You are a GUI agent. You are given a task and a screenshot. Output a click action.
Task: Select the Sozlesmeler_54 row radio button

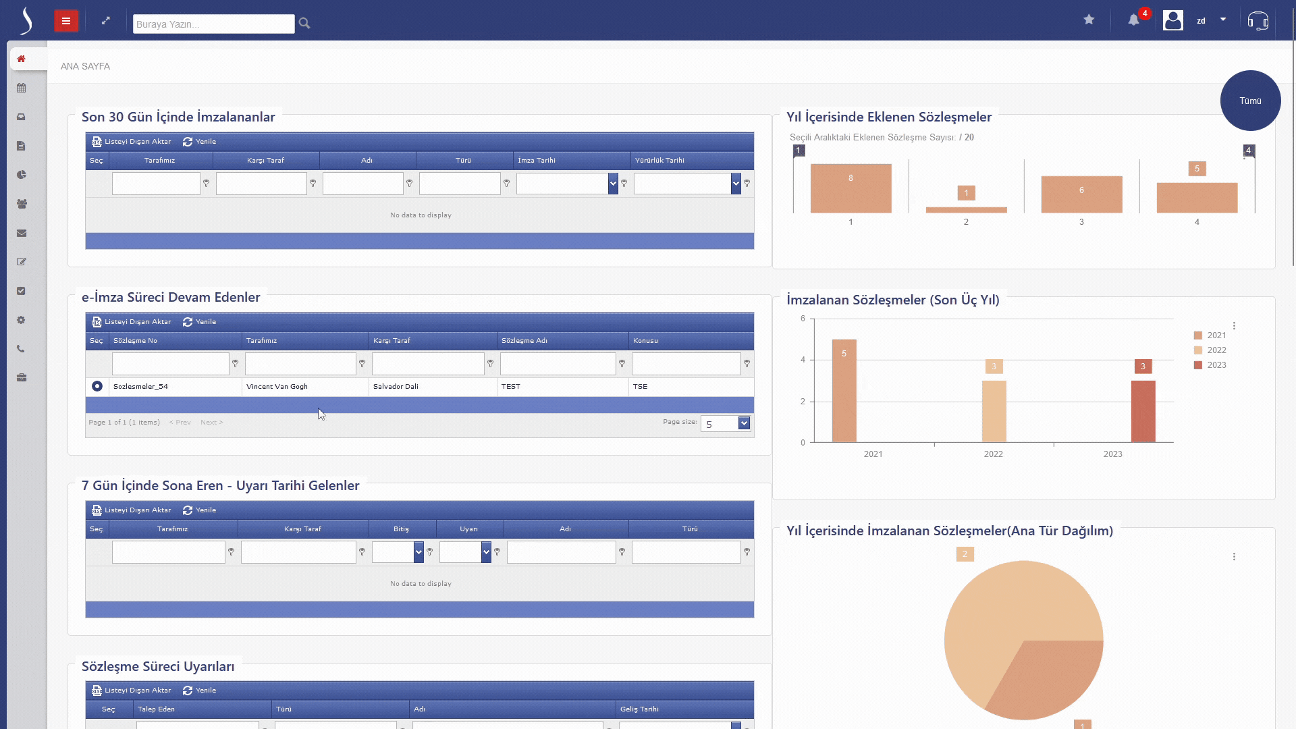97,386
